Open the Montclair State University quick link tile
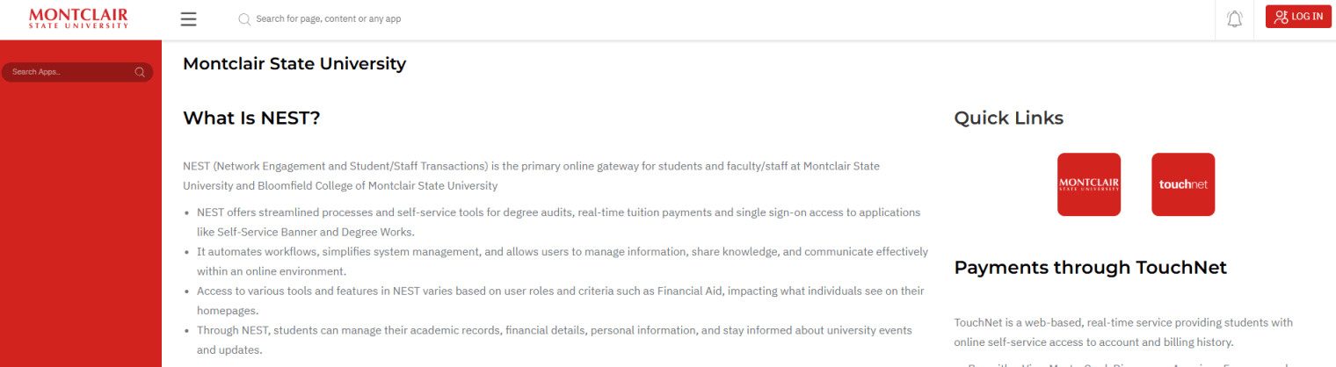 pos(1089,184)
